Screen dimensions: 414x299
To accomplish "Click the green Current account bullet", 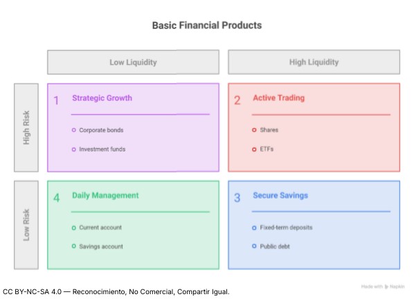I will 74,228.
